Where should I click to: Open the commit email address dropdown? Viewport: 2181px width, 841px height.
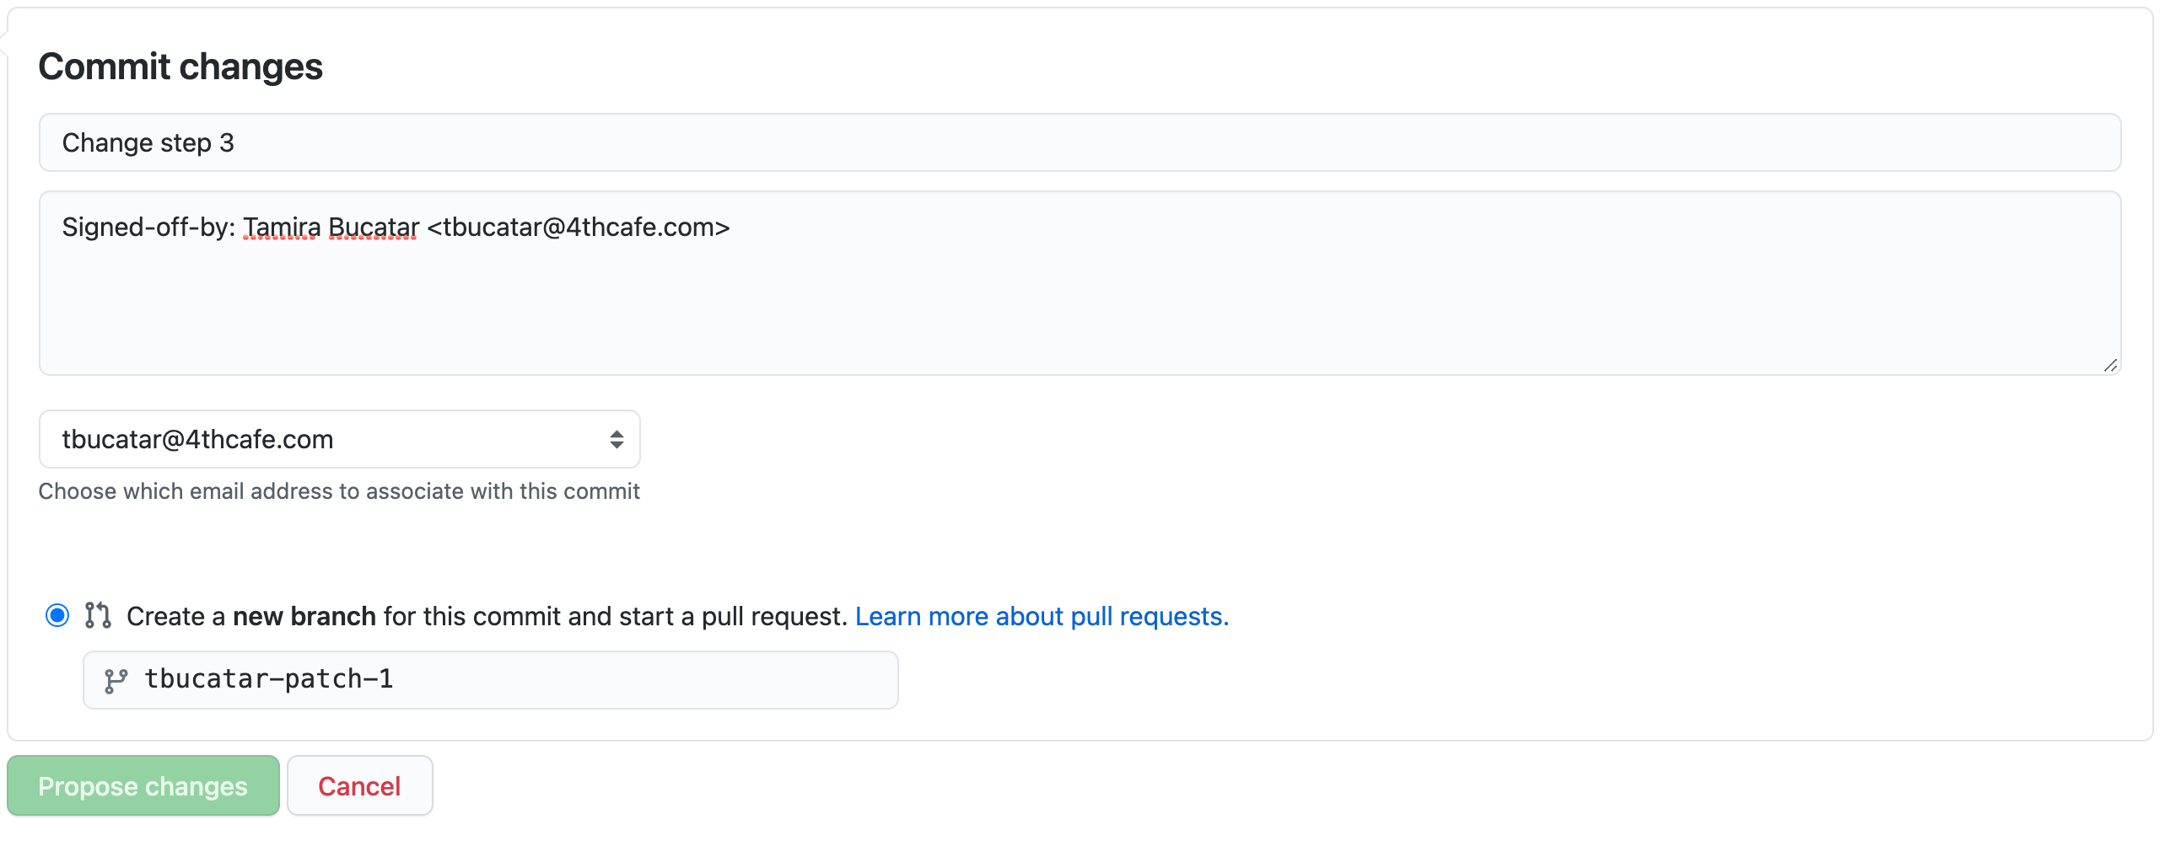click(x=339, y=439)
